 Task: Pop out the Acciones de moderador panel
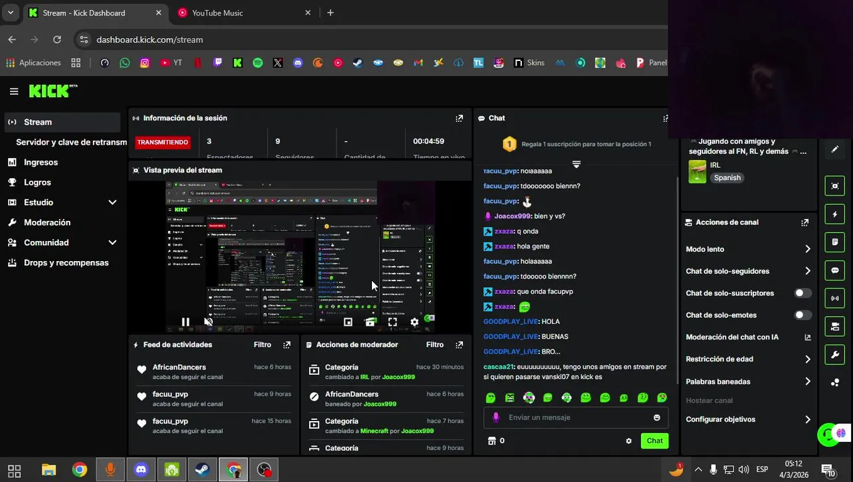tap(459, 345)
